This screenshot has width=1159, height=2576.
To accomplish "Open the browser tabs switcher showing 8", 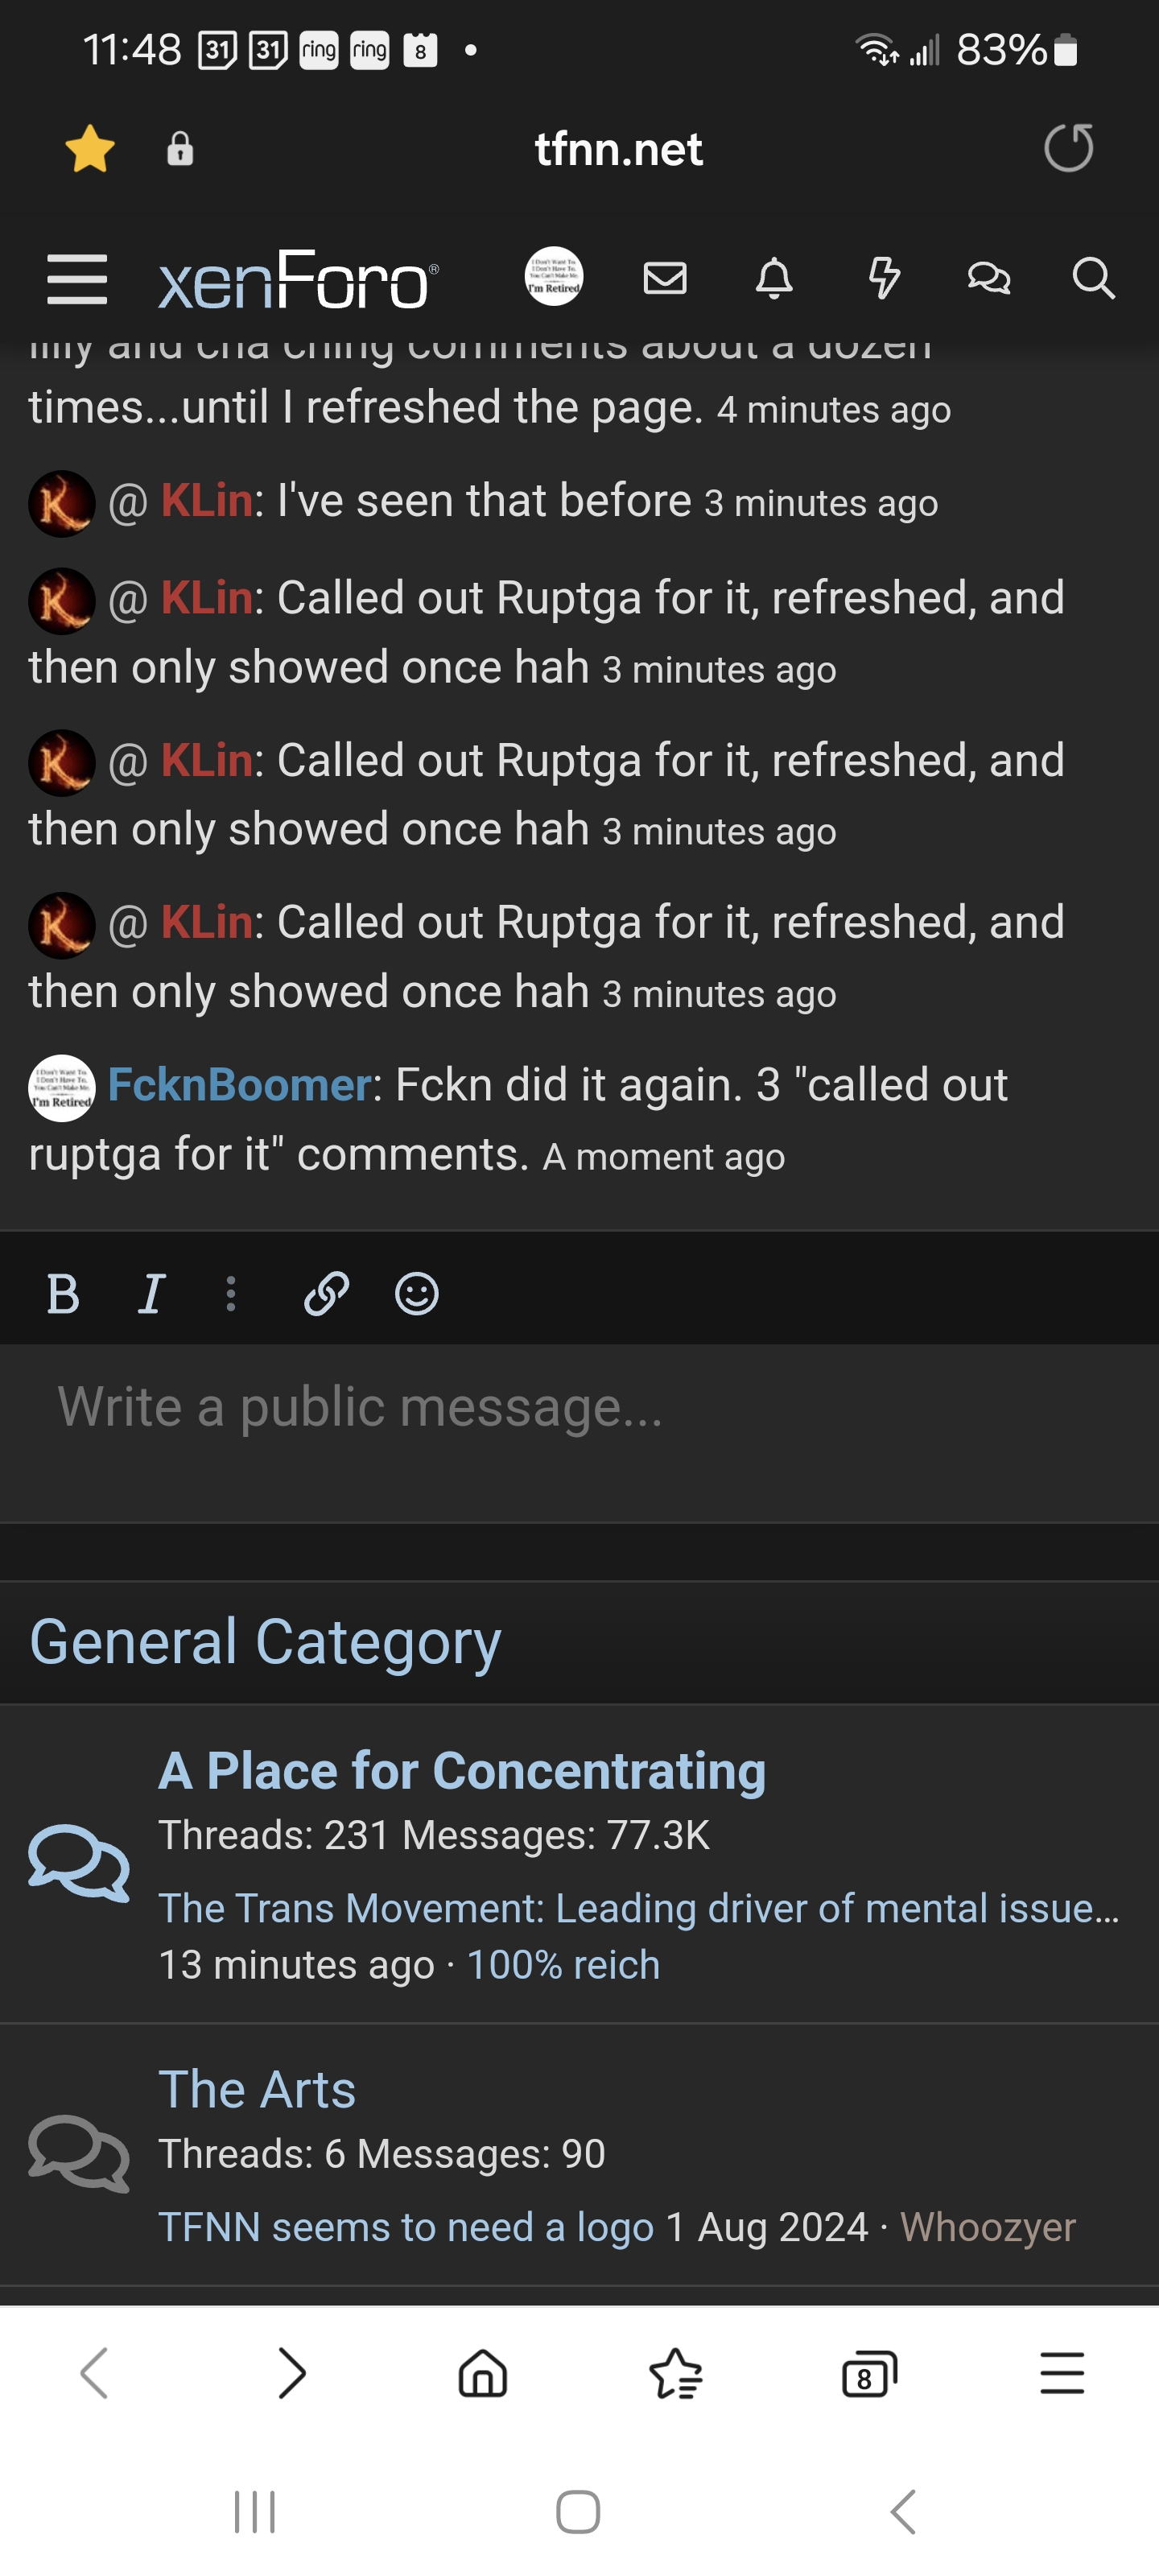I will coord(869,2373).
